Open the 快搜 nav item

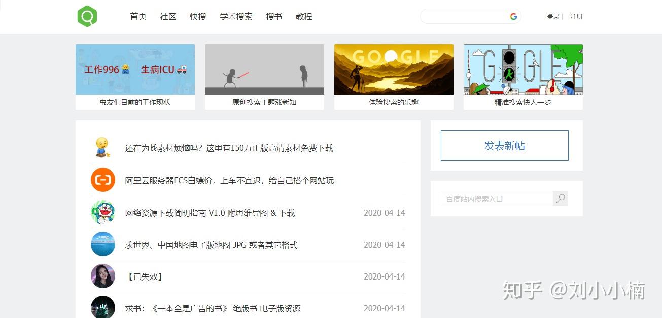tap(198, 16)
